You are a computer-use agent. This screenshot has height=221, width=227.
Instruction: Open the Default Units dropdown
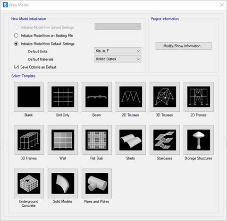[x=118, y=51]
